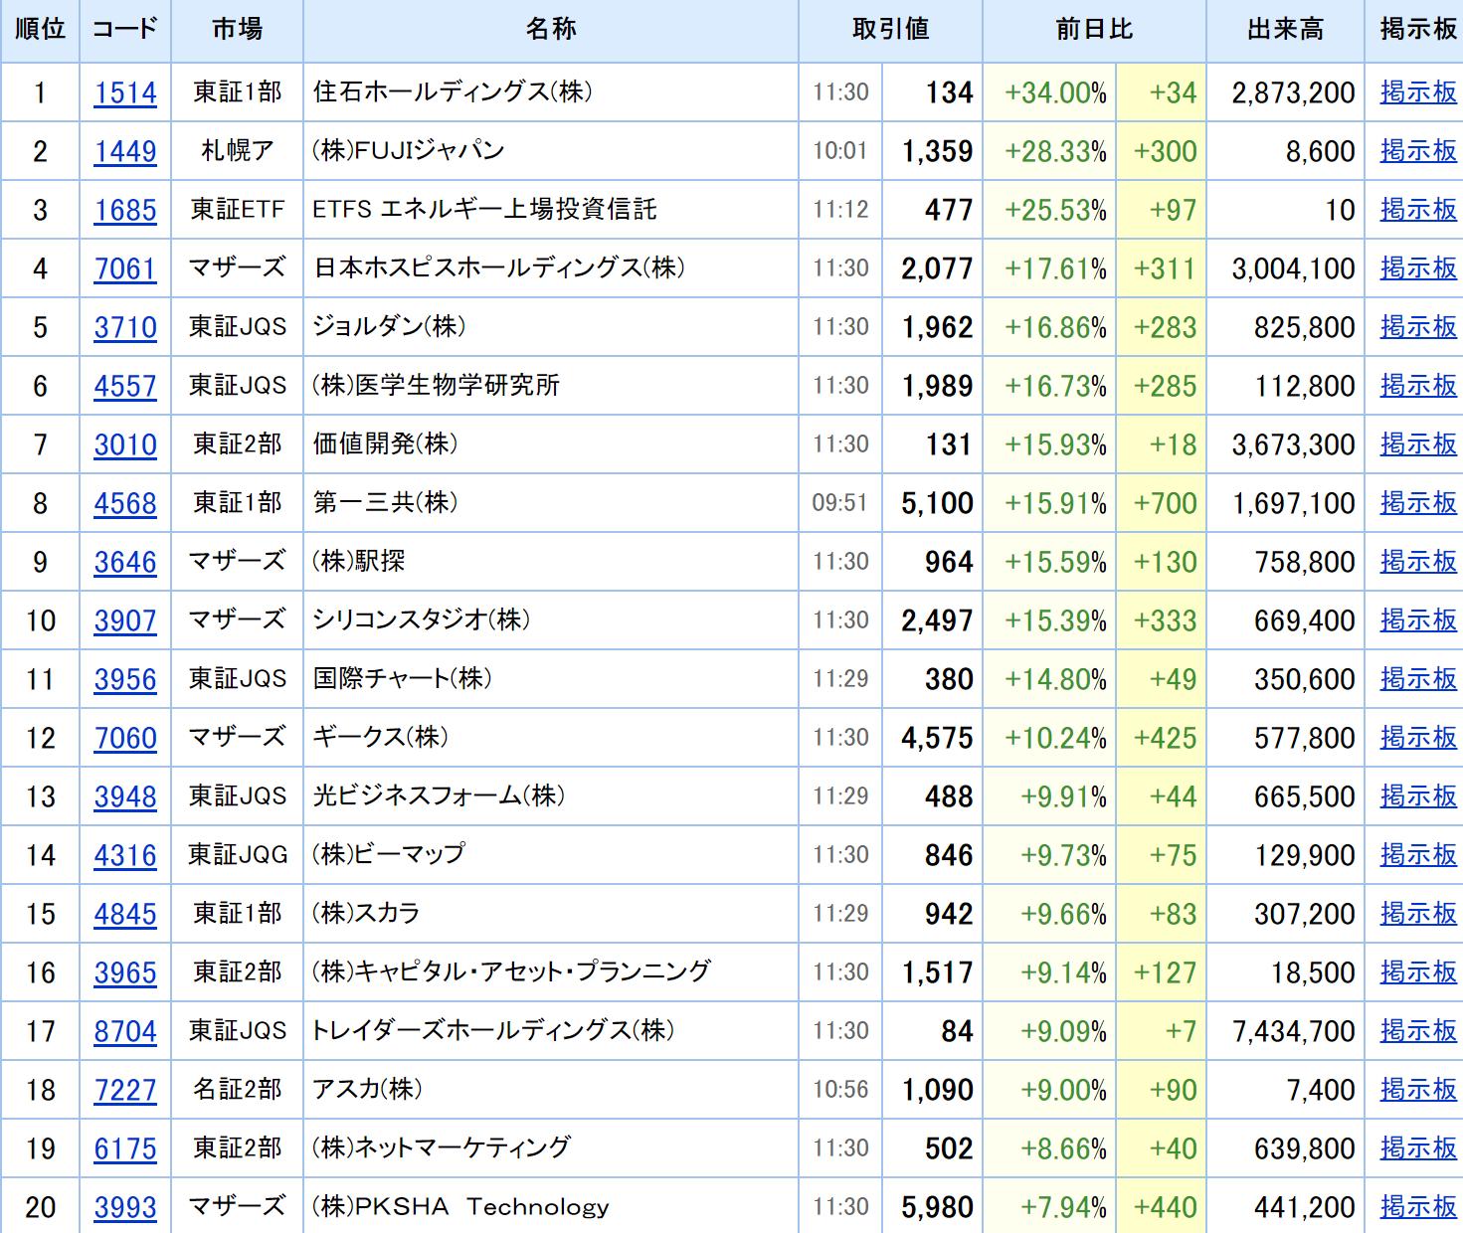Screen dimensions: 1463x1233
Task: Open stock code 3907 link
Action: [x=125, y=620]
